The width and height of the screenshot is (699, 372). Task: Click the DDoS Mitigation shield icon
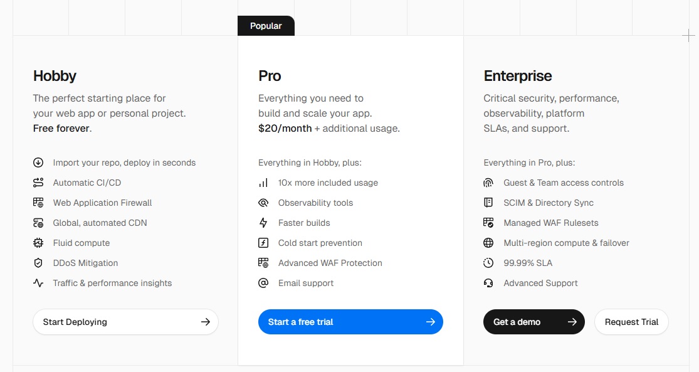point(38,263)
